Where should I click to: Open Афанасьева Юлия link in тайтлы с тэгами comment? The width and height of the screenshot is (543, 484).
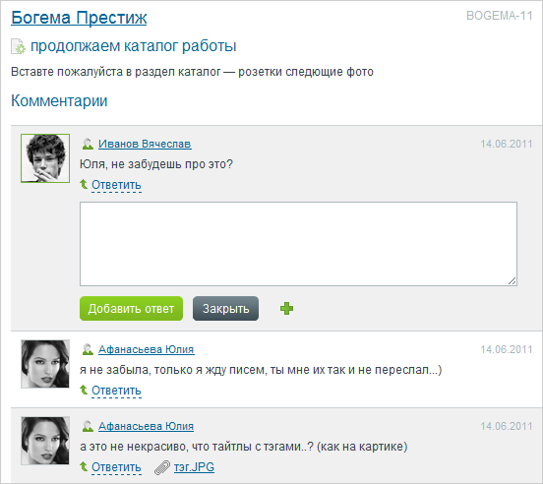tap(147, 426)
